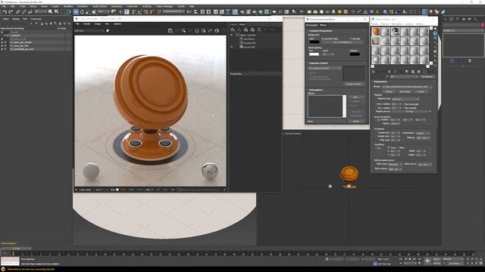This screenshot has height=272, width=485.
Task: Activate the Select and Rotate tool
Action: pos(82,12)
